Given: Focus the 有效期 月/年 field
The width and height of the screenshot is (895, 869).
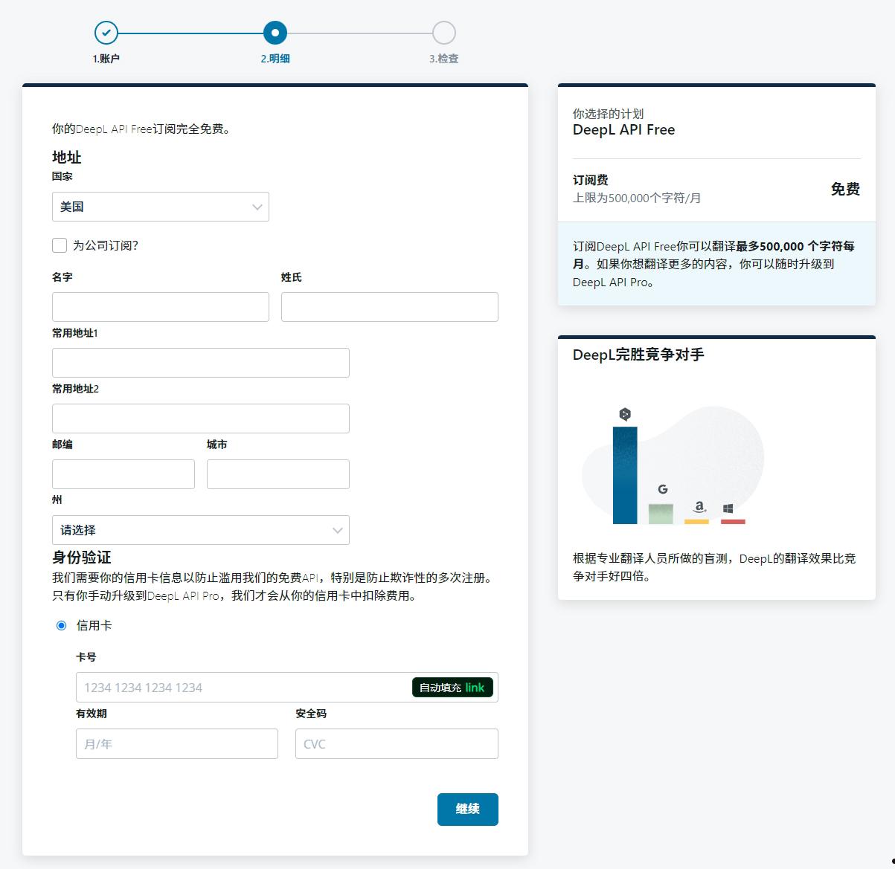Looking at the screenshot, I should [x=177, y=744].
